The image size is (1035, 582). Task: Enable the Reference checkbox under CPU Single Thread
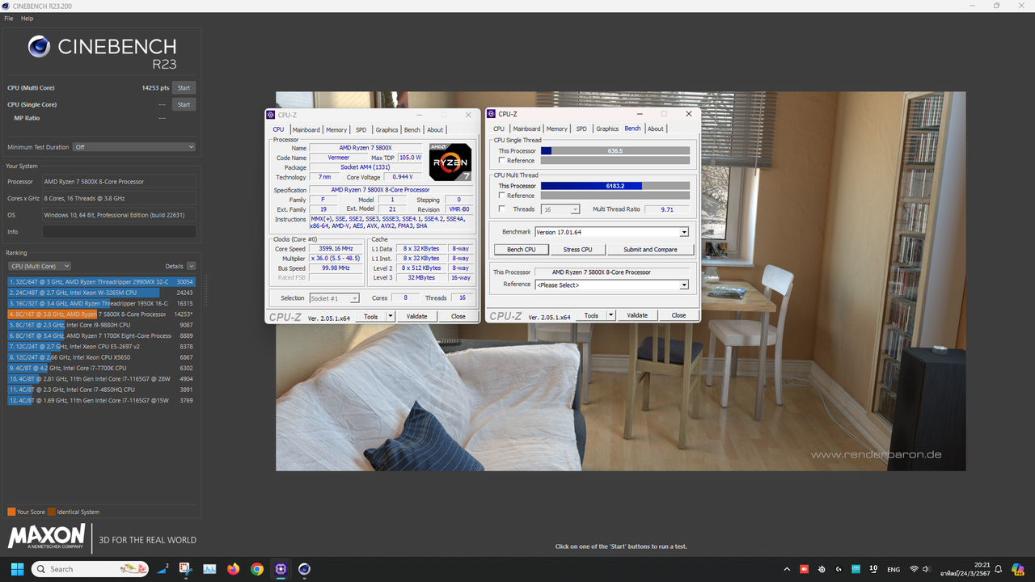click(x=501, y=160)
